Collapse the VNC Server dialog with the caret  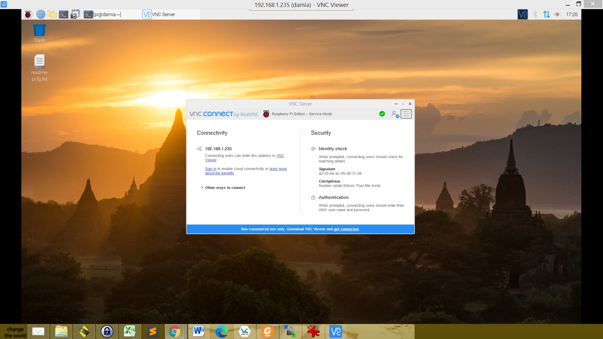403,104
